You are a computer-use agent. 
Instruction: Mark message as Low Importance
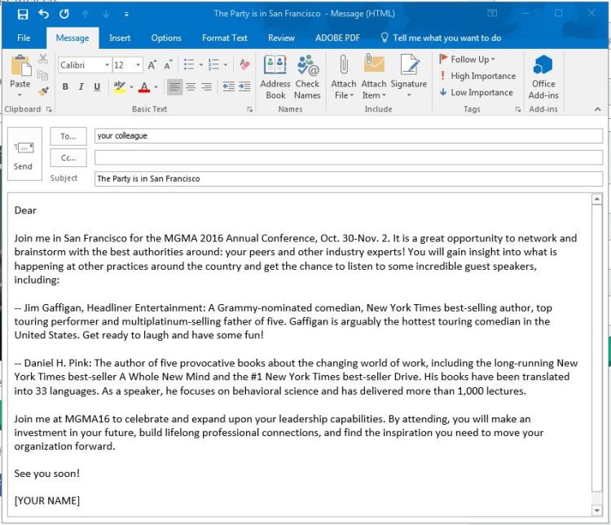coord(477,92)
